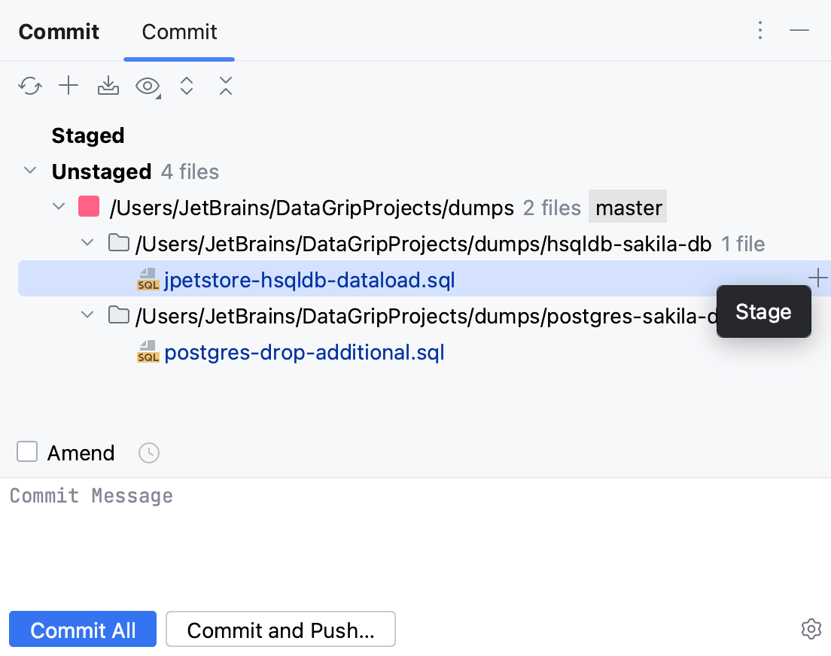
Task: Collapse the hsqldb-sakila-db folder
Action: [87, 242]
